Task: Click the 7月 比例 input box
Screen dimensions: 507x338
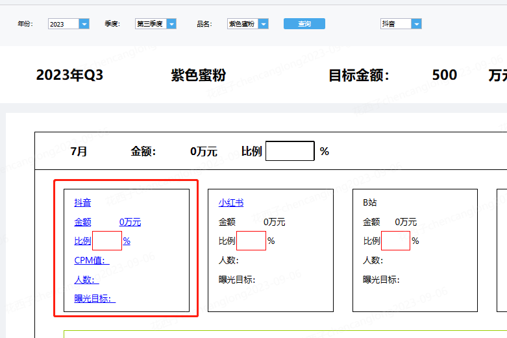Action: coord(290,151)
